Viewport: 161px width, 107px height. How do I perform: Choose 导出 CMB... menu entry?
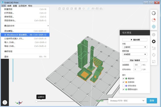pos(25,46)
